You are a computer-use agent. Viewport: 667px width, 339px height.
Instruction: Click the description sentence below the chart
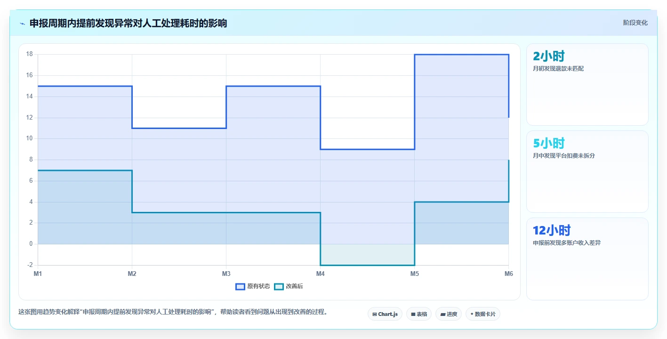(173, 312)
